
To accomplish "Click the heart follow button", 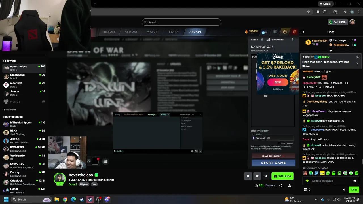I will click(257, 176).
